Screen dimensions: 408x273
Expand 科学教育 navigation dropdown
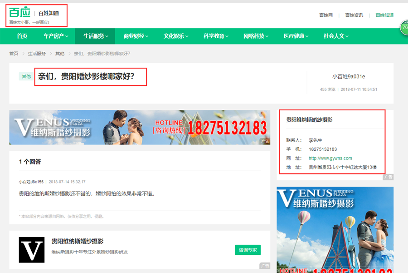[216, 36]
